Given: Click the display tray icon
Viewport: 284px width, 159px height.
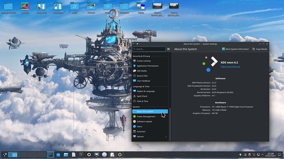Looking at the screenshot, I should (x=258, y=154).
